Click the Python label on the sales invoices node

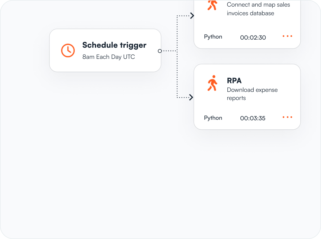click(x=213, y=37)
